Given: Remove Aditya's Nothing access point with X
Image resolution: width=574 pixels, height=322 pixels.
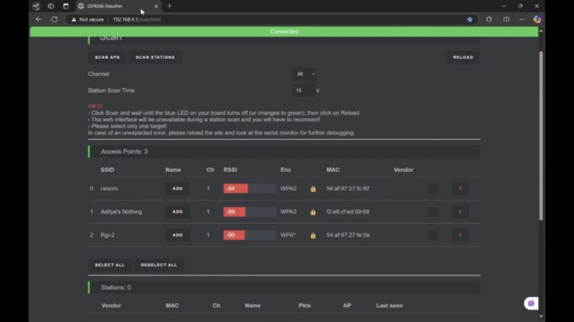Looking at the screenshot, I should point(460,212).
